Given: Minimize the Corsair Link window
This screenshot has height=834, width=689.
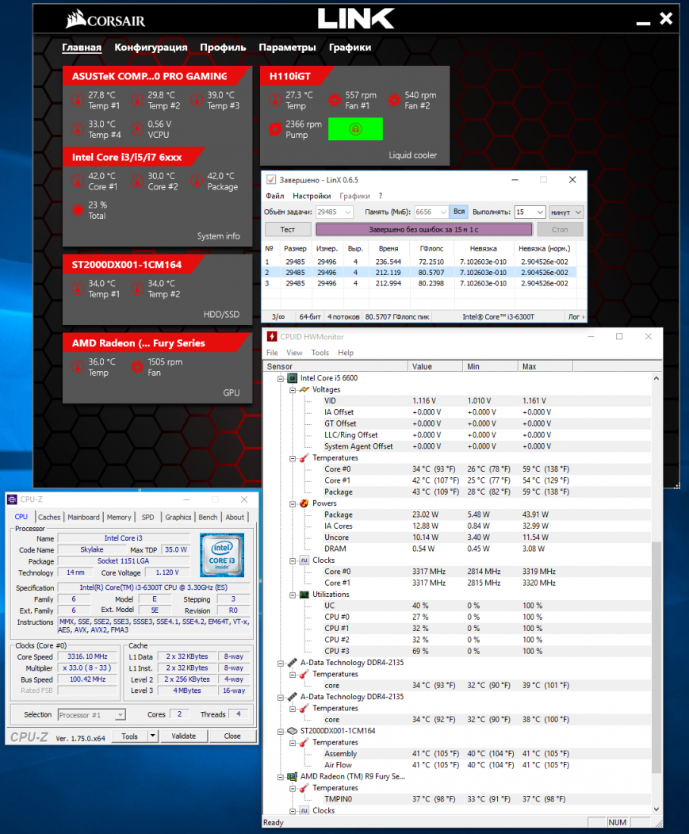Looking at the screenshot, I should coord(643,24).
